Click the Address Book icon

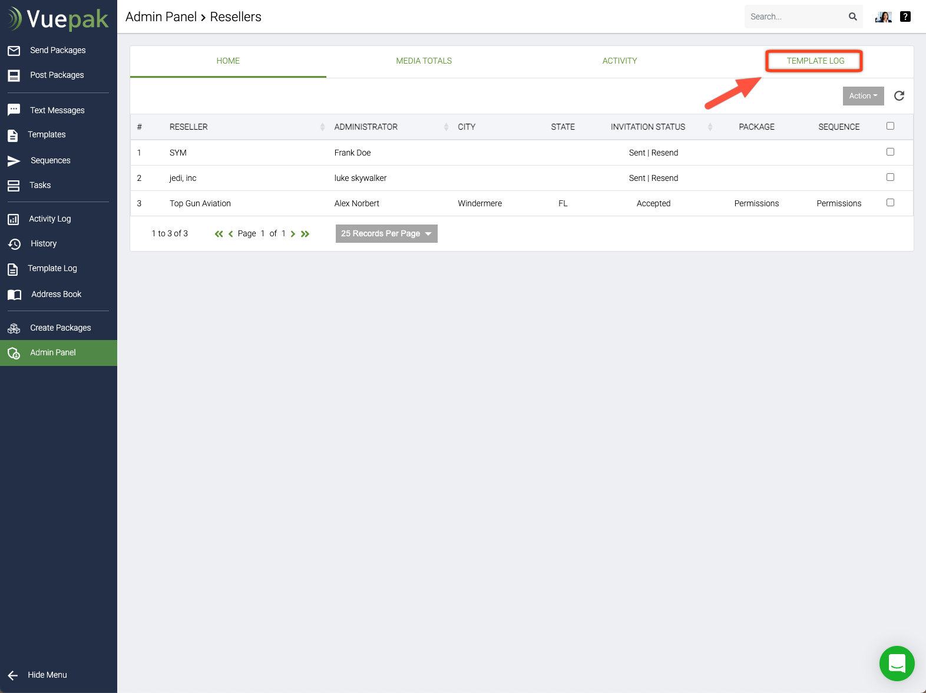point(14,295)
